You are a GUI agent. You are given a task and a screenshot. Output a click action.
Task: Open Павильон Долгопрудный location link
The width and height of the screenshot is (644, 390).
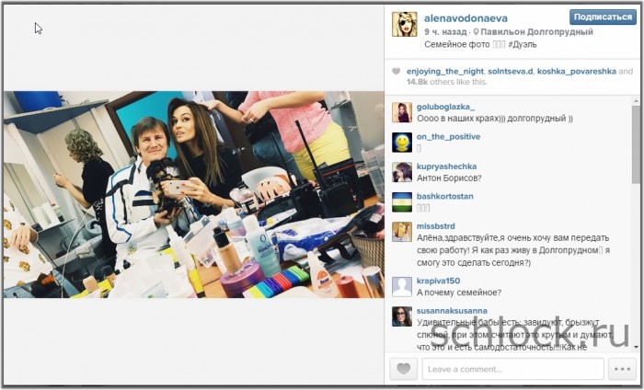pos(536,32)
